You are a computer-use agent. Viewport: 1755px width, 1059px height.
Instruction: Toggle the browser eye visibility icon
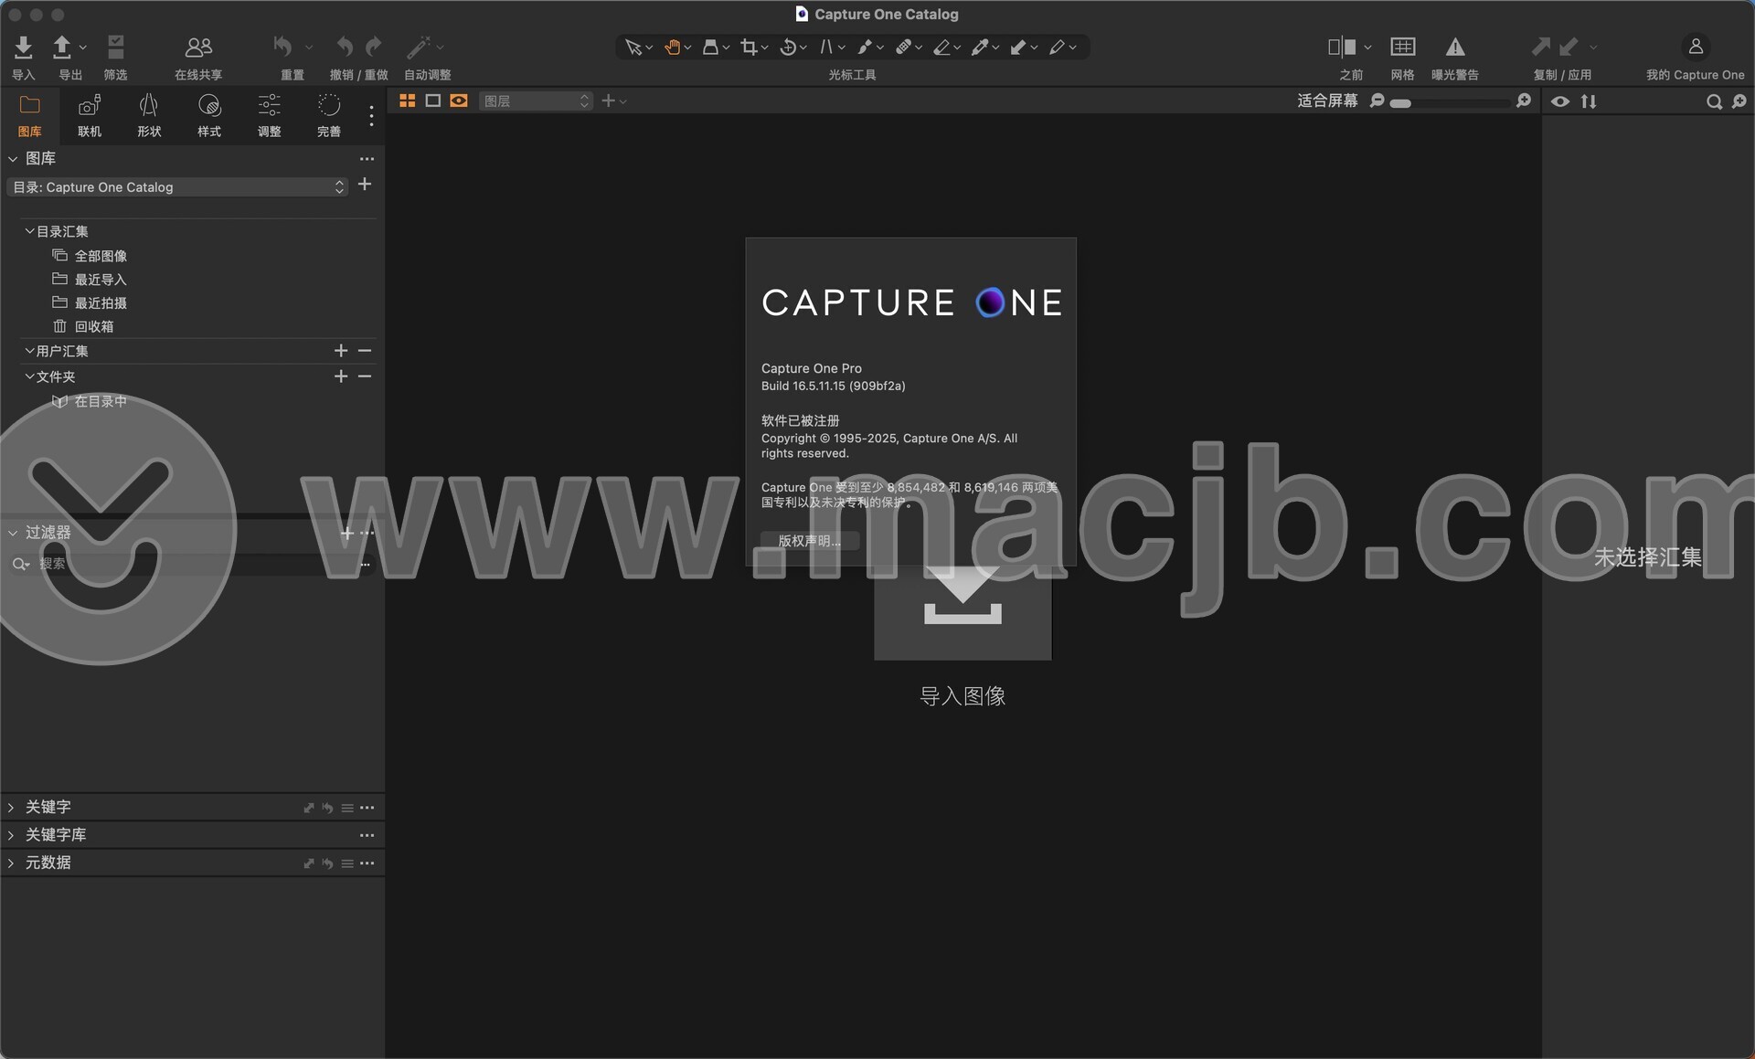click(1560, 101)
